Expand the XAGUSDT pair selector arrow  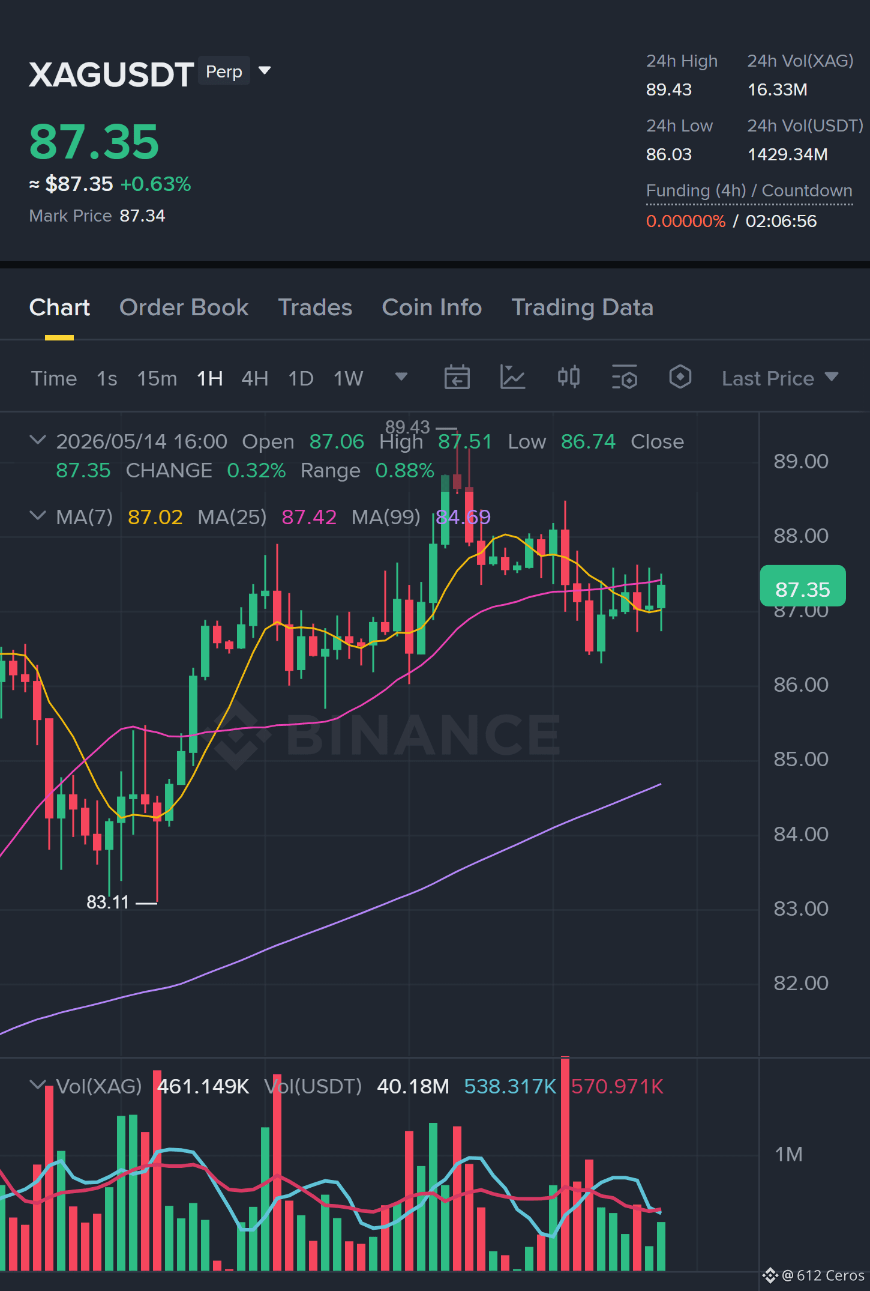tap(265, 71)
